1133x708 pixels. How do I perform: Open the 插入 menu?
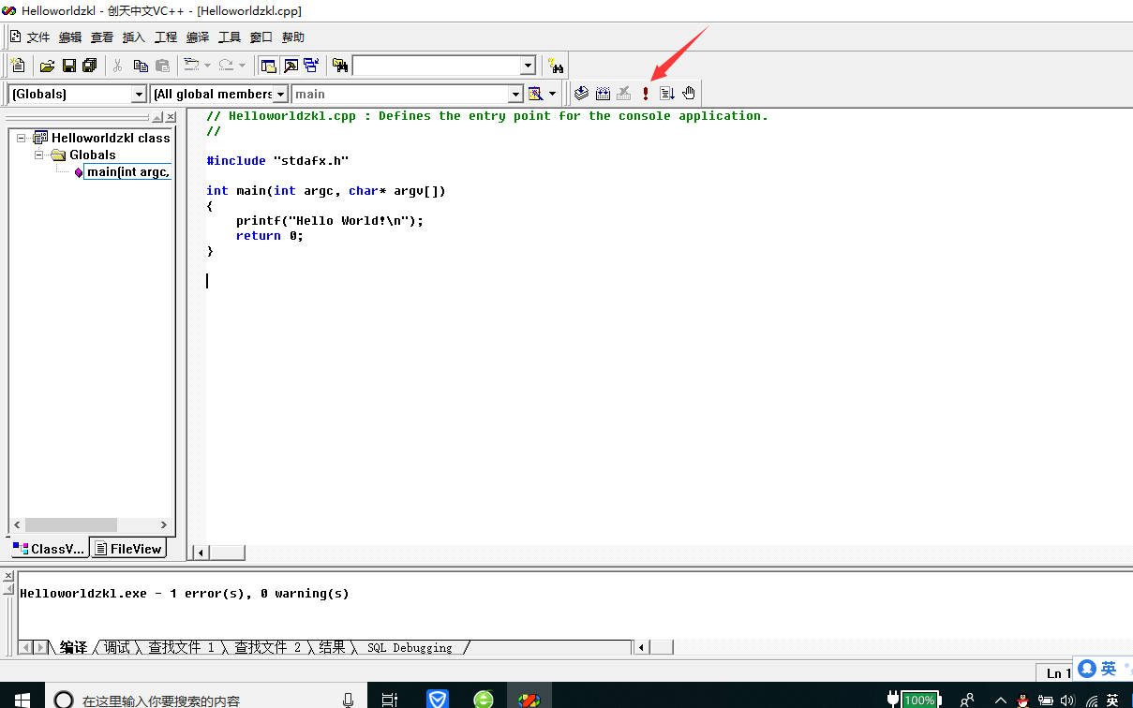[x=134, y=37]
